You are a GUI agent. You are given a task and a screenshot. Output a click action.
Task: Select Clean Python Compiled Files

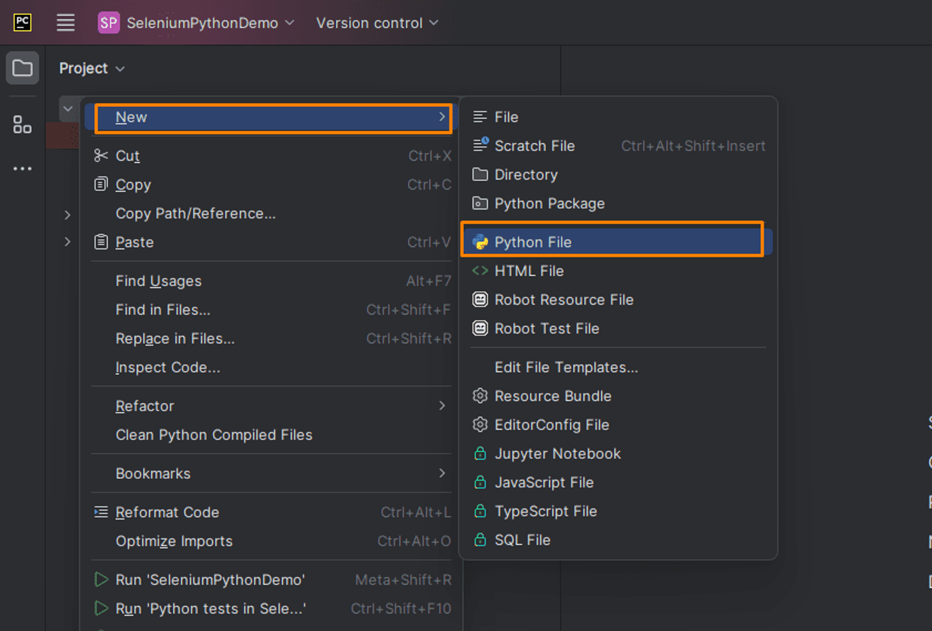point(272,435)
